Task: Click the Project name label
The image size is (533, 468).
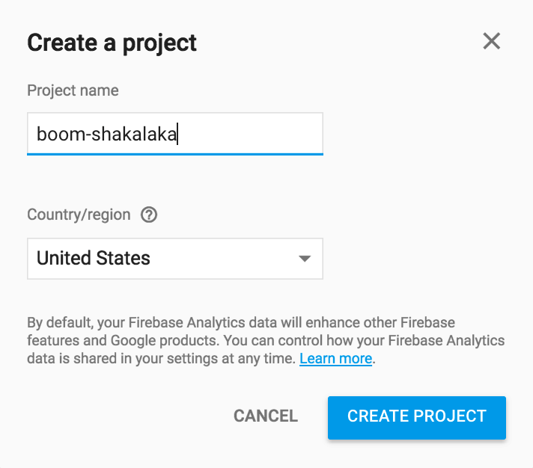Action: tap(73, 90)
